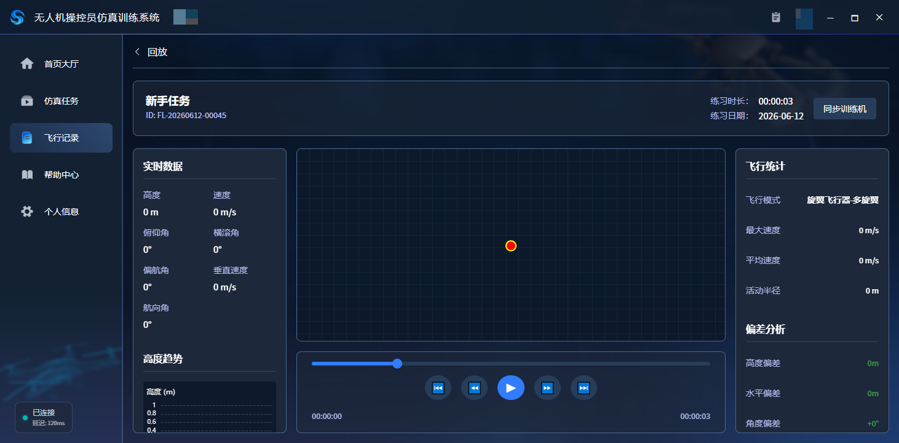Click the play button in playback controls
Screen dimensions: 899x443
510,388
